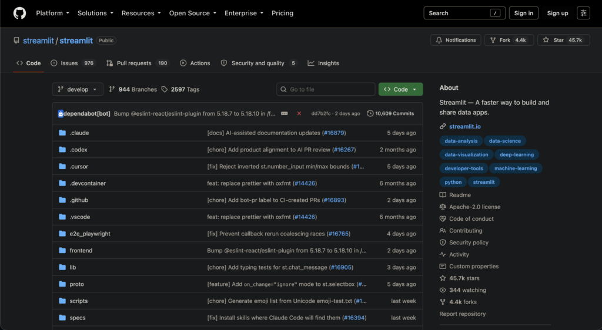Open the green Code dropdown button
The height and width of the screenshot is (330, 602).
point(400,89)
